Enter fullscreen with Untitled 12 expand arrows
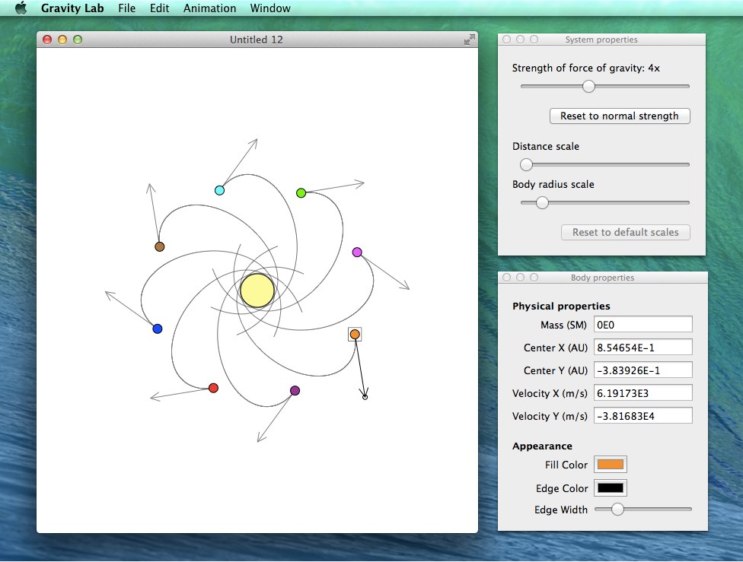The width and height of the screenshot is (743, 562). pyautogui.click(x=469, y=40)
